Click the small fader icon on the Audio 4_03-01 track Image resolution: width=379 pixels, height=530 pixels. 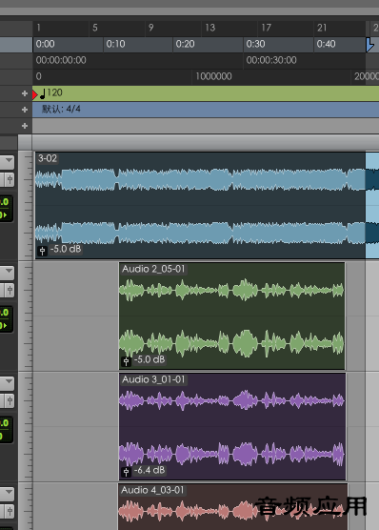pyautogui.click(x=10, y=511)
